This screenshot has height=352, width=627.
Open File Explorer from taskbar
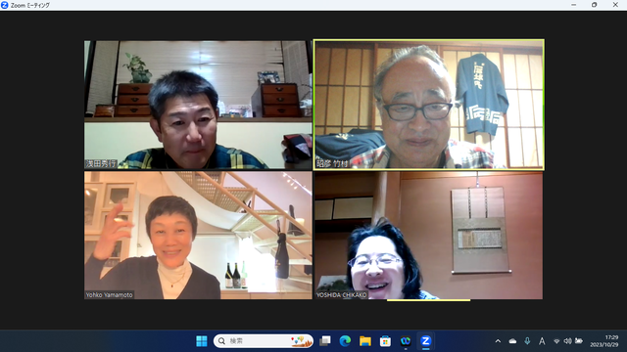365,341
